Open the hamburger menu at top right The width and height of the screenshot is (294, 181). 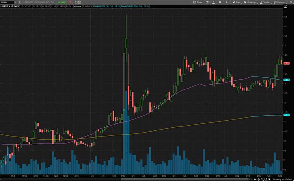pos(291,2)
